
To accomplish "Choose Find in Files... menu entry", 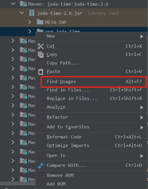I will (x=91, y=90).
